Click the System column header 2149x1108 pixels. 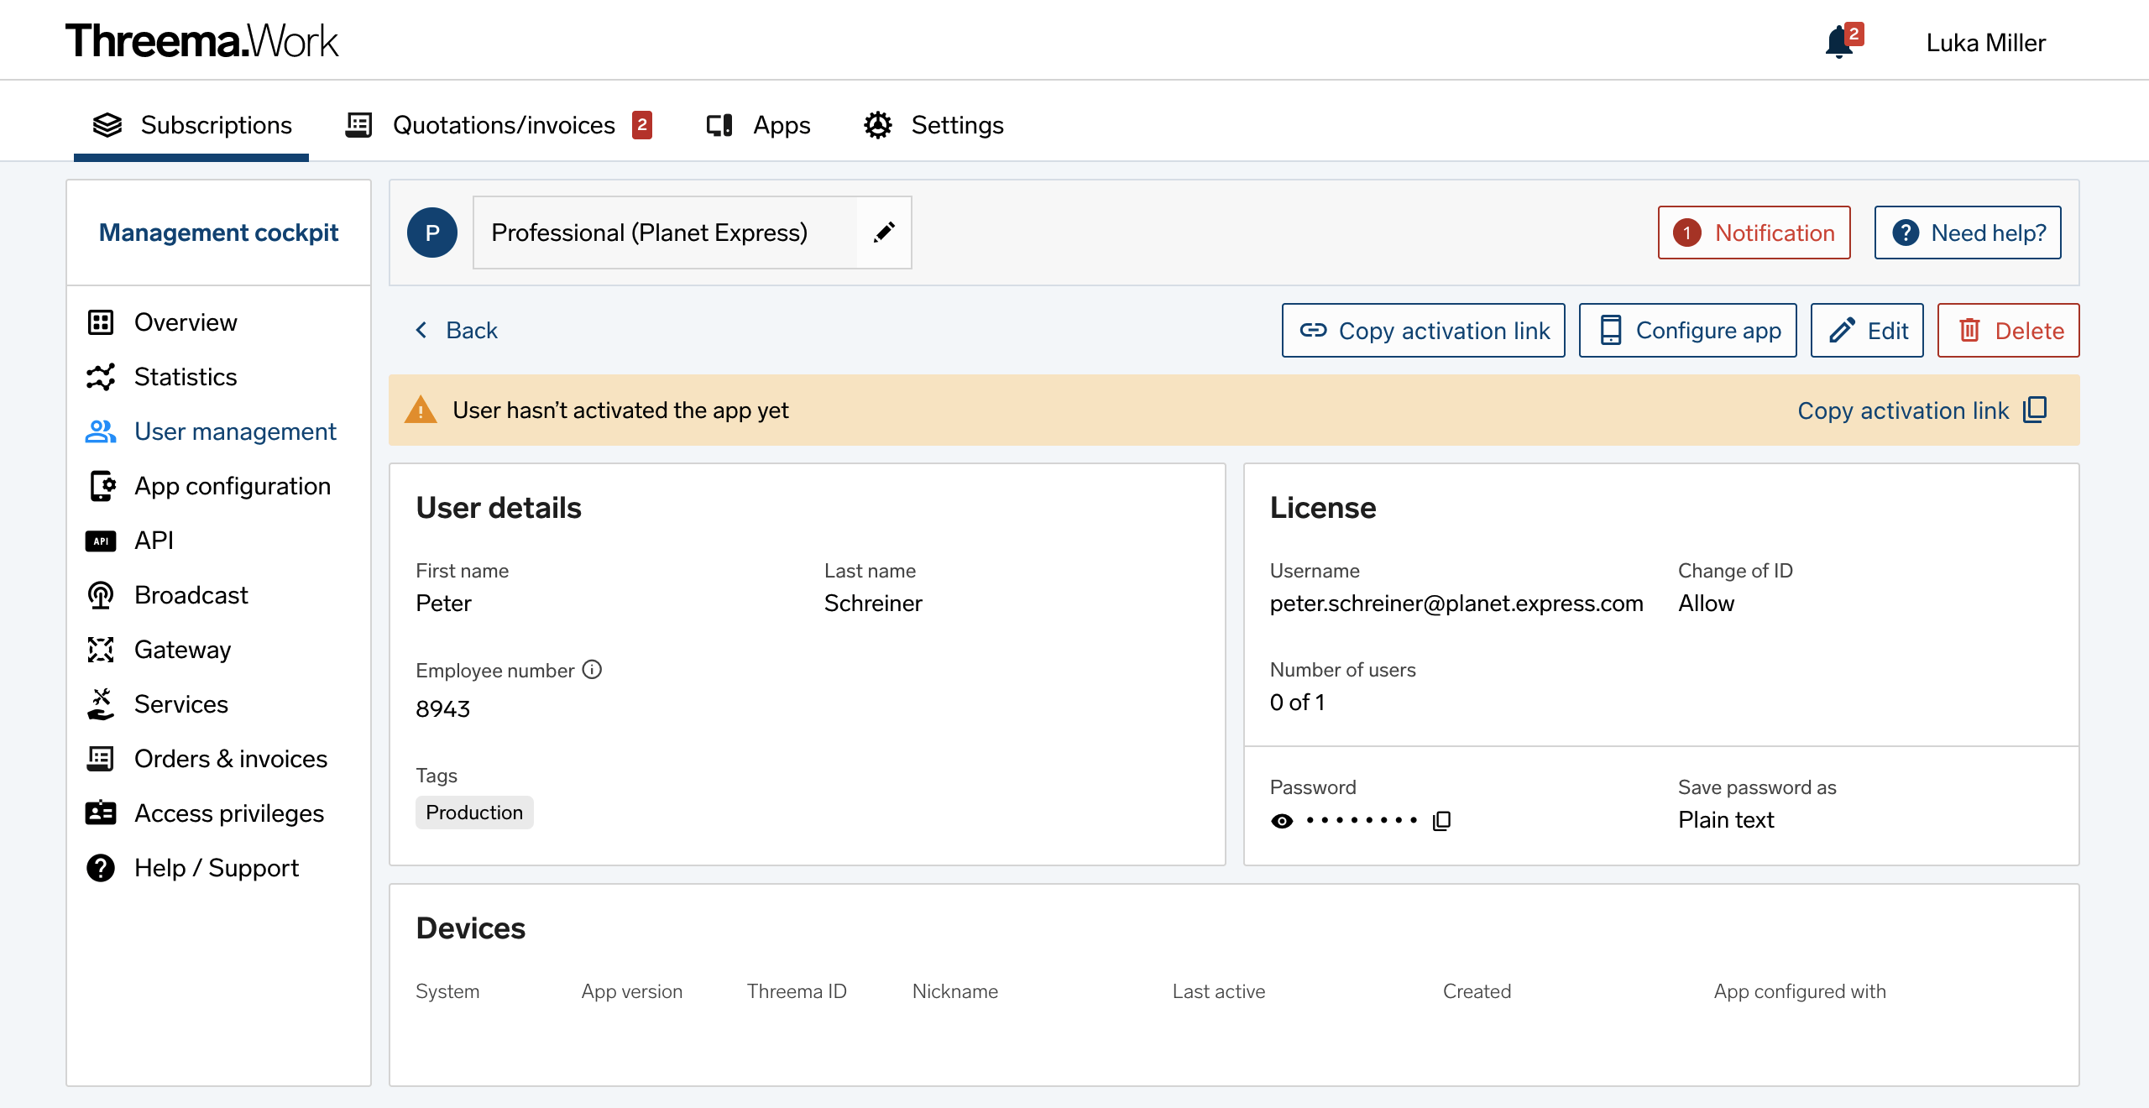click(447, 991)
